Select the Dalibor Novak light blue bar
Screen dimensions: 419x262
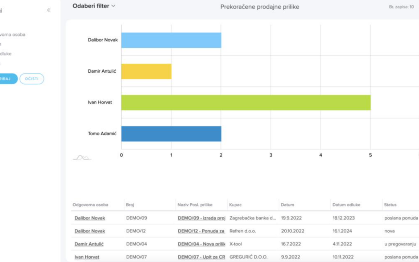[x=171, y=40]
